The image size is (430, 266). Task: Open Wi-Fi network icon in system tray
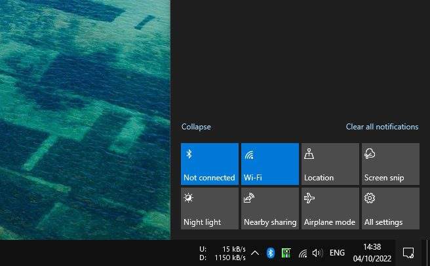[x=303, y=254]
